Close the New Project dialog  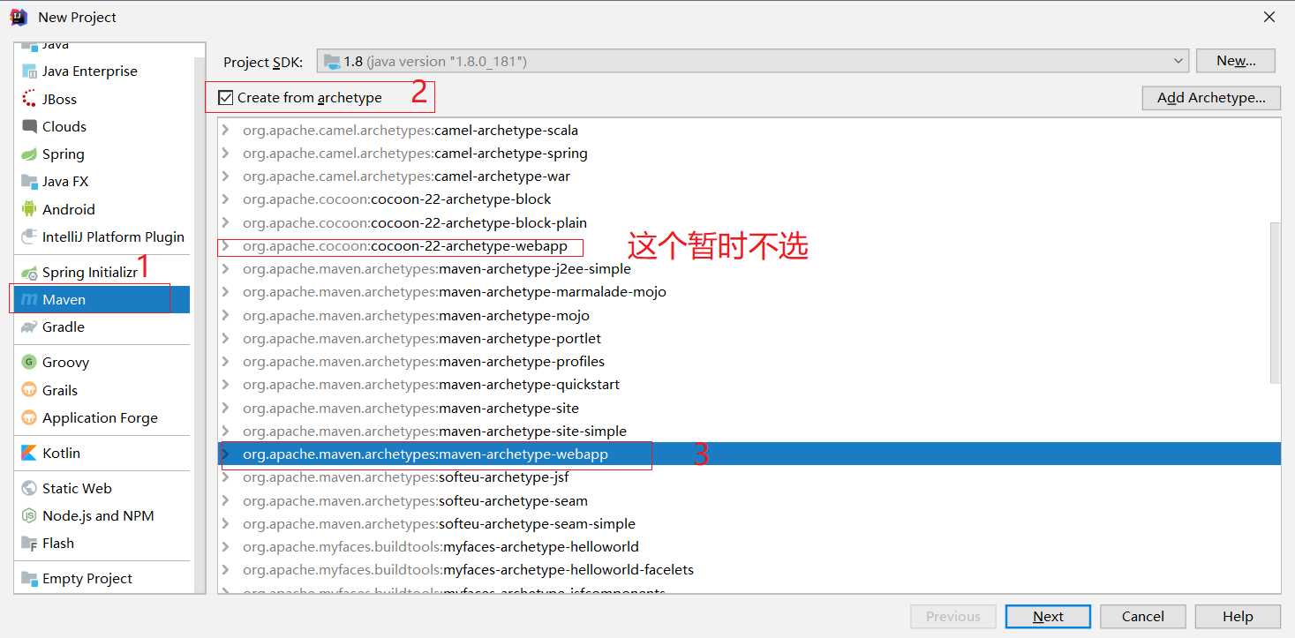click(1269, 17)
